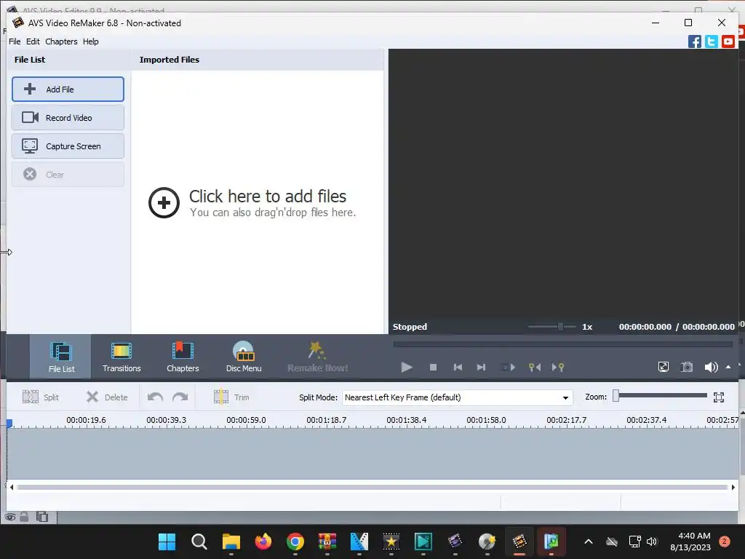745x559 pixels.
Task: Switch to the Transitions tab
Action: tap(121, 357)
